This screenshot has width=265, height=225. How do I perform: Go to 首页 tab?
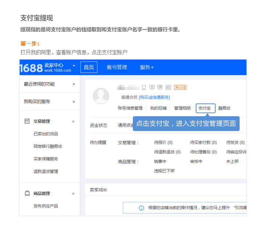click(x=89, y=67)
